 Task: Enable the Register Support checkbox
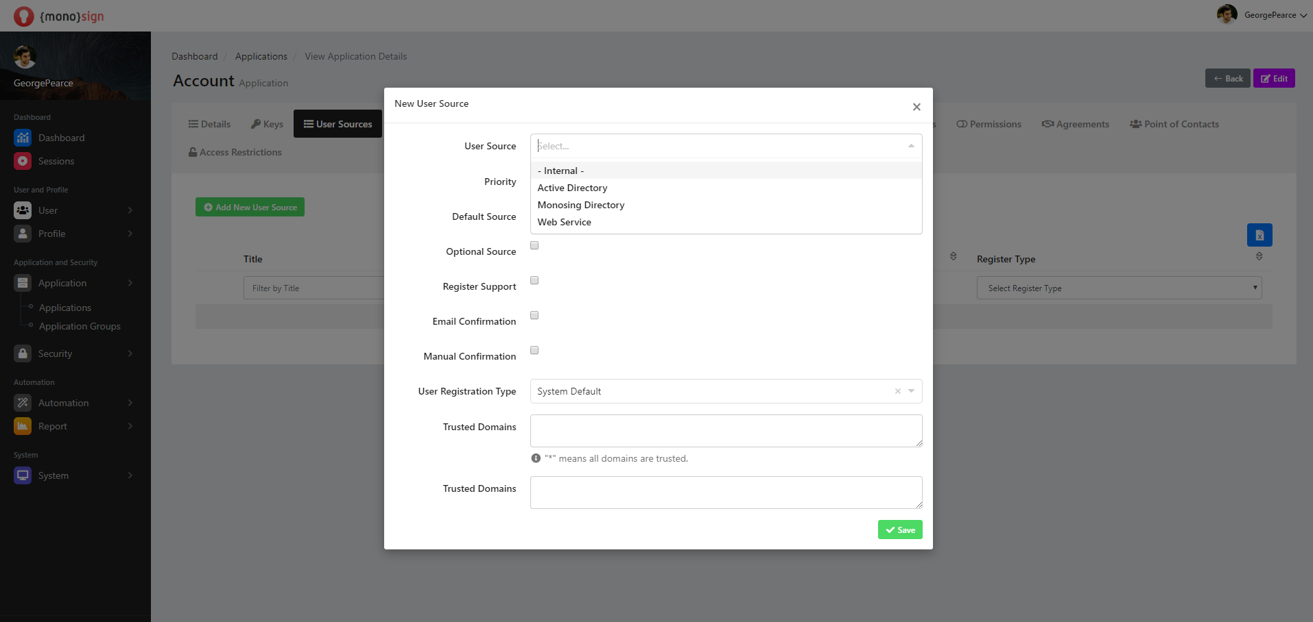[x=534, y=280]
